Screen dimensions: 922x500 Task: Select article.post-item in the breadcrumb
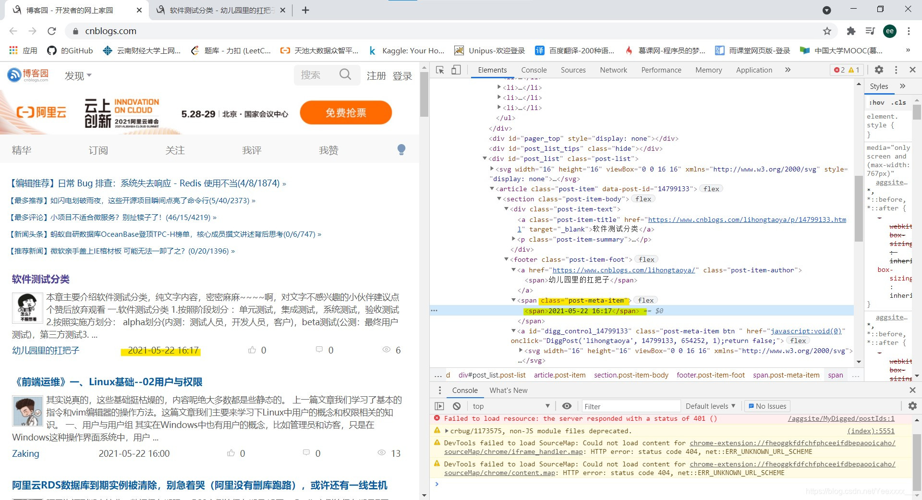click(559, 375)
